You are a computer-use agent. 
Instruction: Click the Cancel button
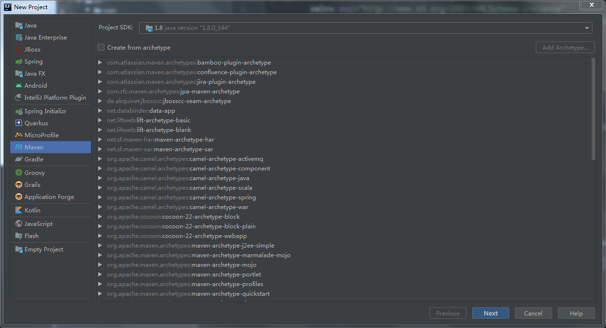point(533,313)
